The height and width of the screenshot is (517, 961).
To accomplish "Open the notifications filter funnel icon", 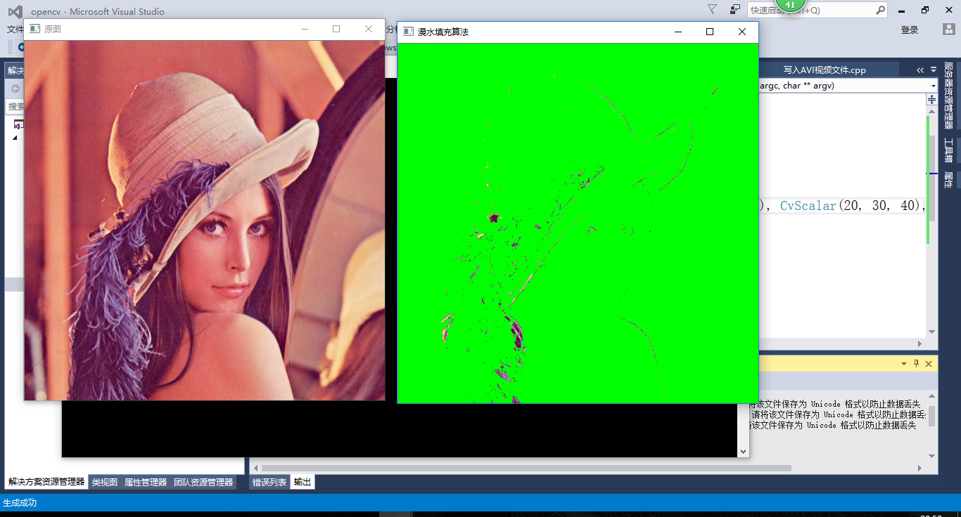I will [x=713, y=9].
